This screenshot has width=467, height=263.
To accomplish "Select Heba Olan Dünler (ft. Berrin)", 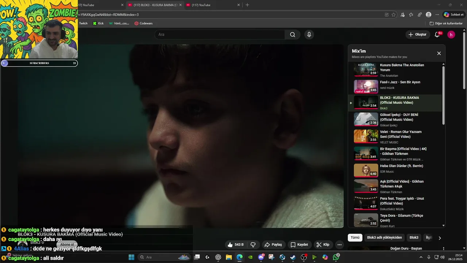I will click(x=395, y=170).
